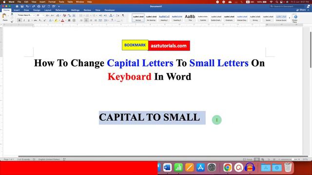This screenshot has width=312, height=175.
Task: Expand the highlight color dropdown arrow
Action: coord(59,20)
